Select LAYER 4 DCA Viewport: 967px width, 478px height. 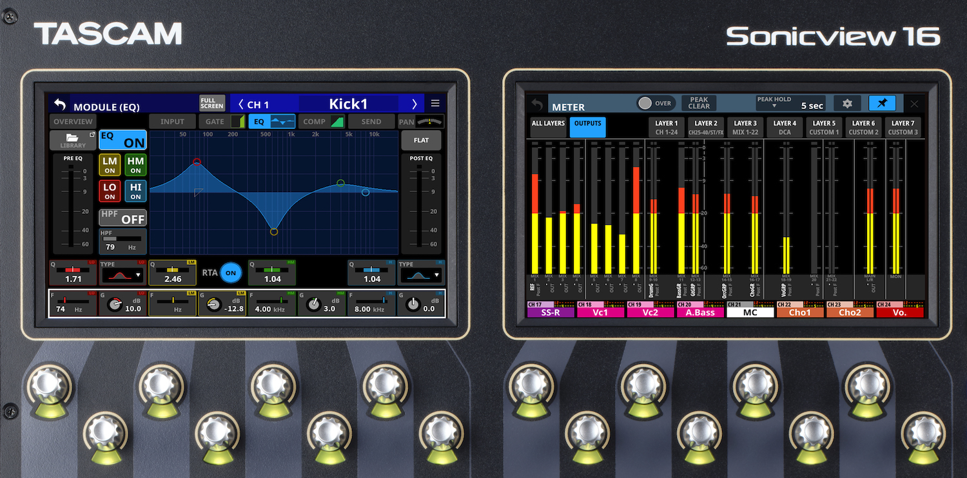click(785, 127)
